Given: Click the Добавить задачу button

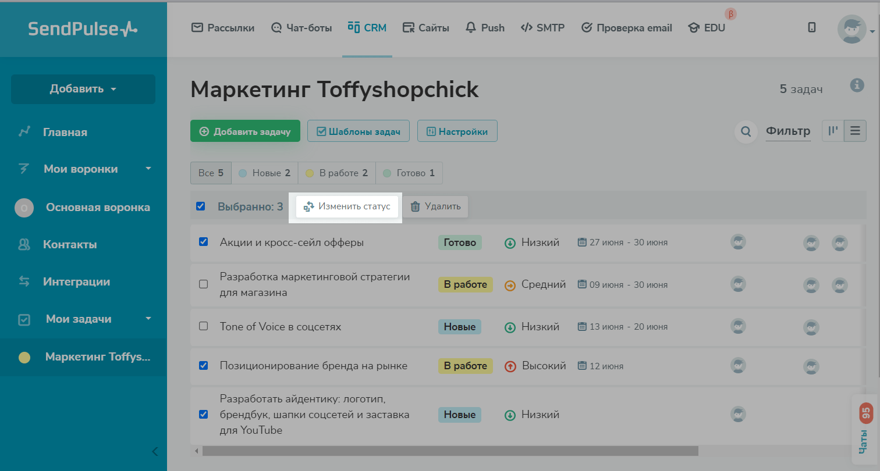Looking at the screenshot, I should coord(245,131).
